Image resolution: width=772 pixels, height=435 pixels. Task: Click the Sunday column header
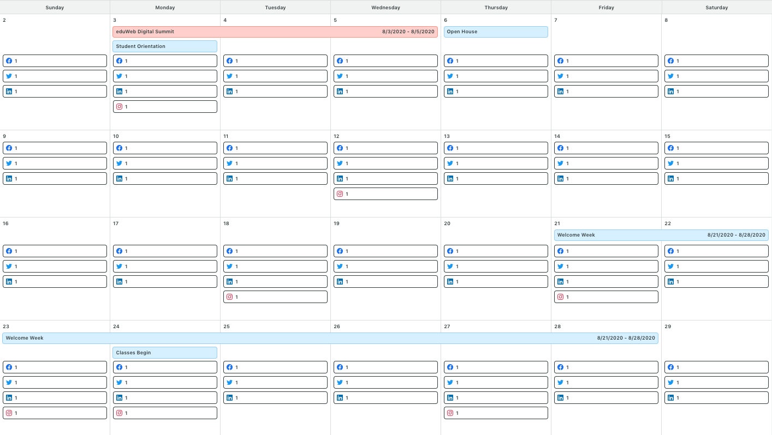tap(55, 8)
